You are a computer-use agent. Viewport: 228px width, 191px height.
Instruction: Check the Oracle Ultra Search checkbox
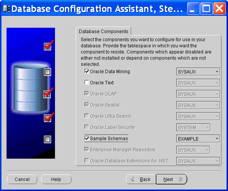click(x=87, y=116)
